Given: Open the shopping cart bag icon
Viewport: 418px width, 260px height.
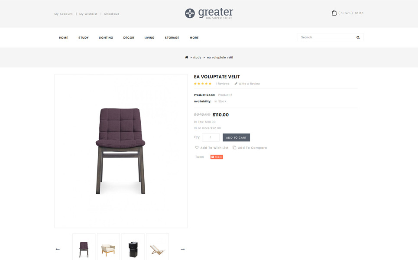Looking at the screenshot, I should click(x=334, y=13).
